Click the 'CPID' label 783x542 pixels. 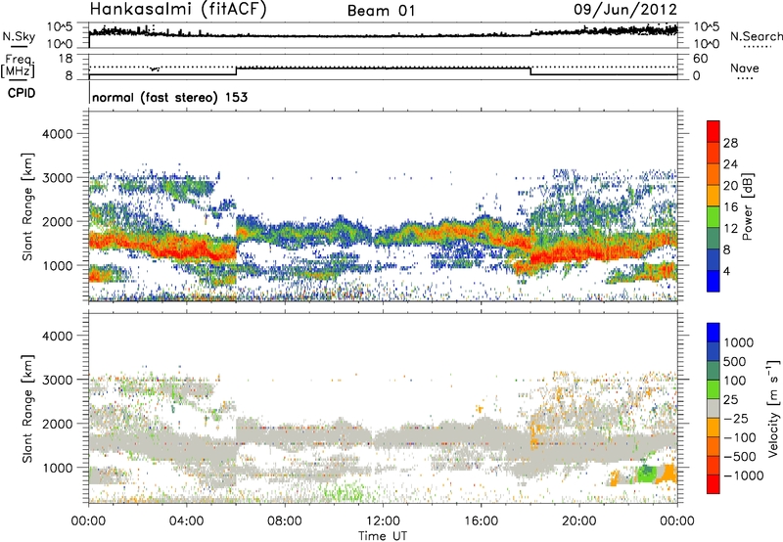(22, 93)
